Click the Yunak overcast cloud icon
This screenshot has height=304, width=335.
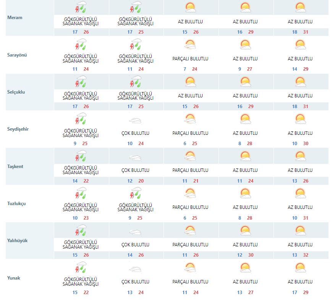(x=136, y=269)
